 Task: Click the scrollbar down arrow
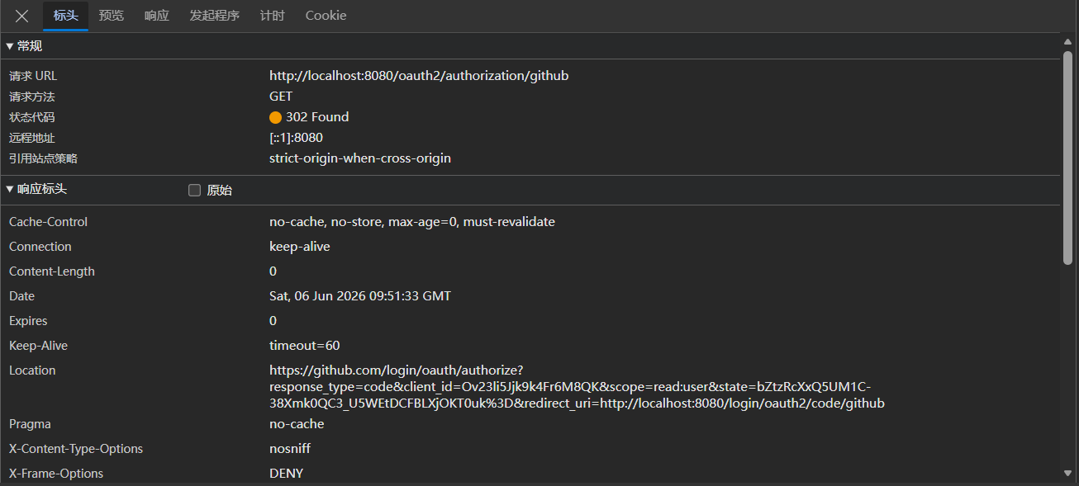(x=1068, y=473)
